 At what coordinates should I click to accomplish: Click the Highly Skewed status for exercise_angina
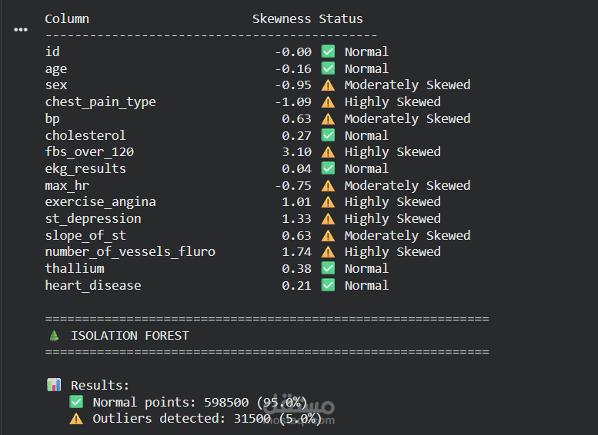point(393,202)
